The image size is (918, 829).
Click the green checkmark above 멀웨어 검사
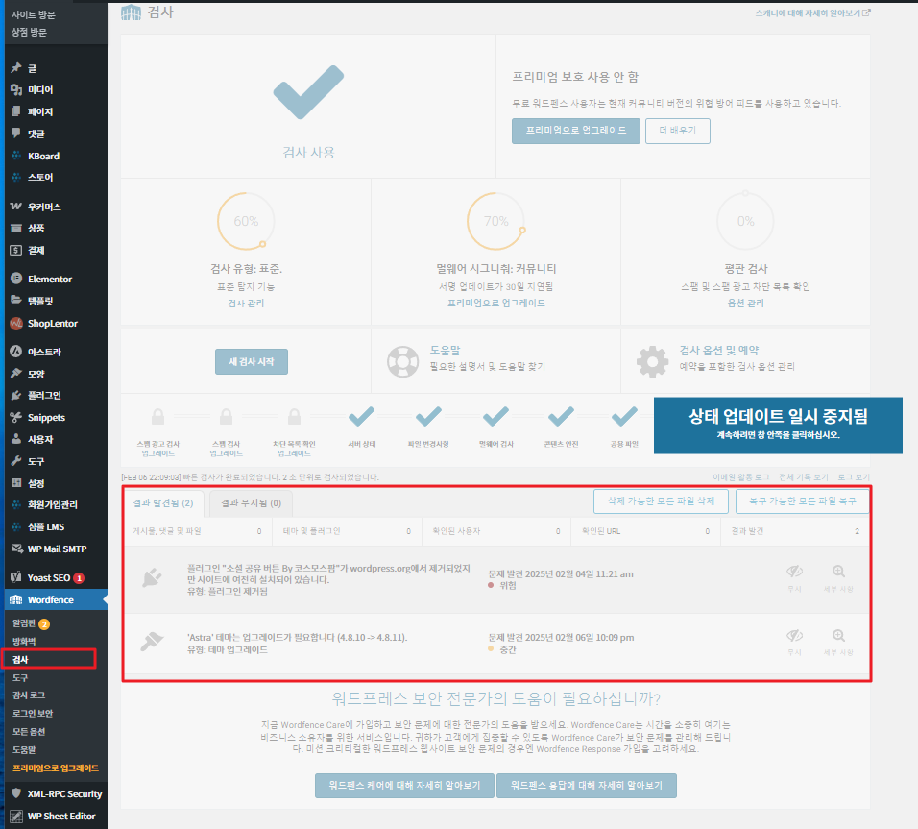[495, 416]
